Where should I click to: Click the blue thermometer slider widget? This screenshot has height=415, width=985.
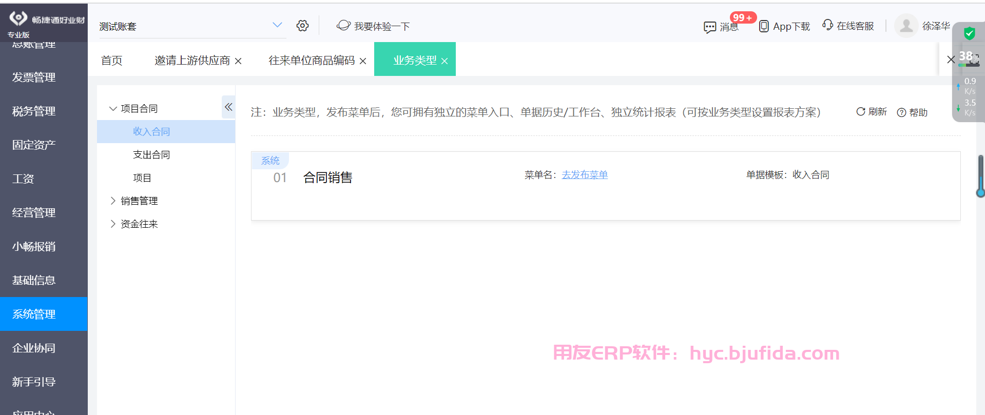[980, 176]
